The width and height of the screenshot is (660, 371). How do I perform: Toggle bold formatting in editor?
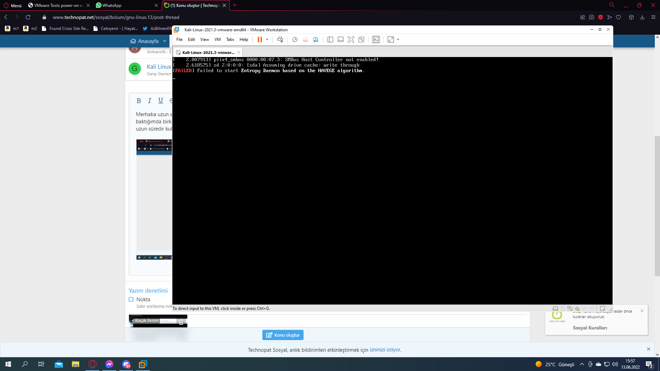[139, 101]
